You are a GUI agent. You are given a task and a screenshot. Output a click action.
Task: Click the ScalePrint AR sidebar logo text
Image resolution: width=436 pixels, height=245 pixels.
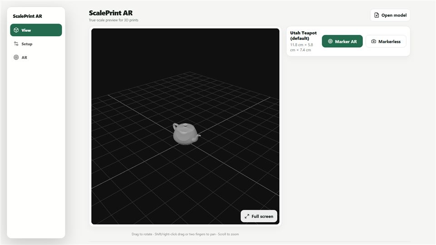(27, 16)
